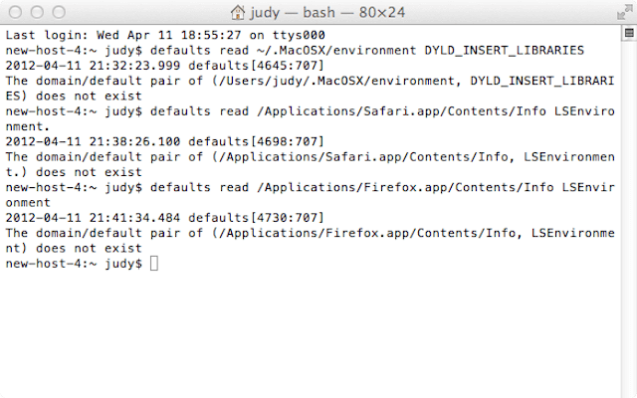Minimize the Terminal window to the Dock
The width and height of the screenshot is (637, 398).
pos(37,12)
